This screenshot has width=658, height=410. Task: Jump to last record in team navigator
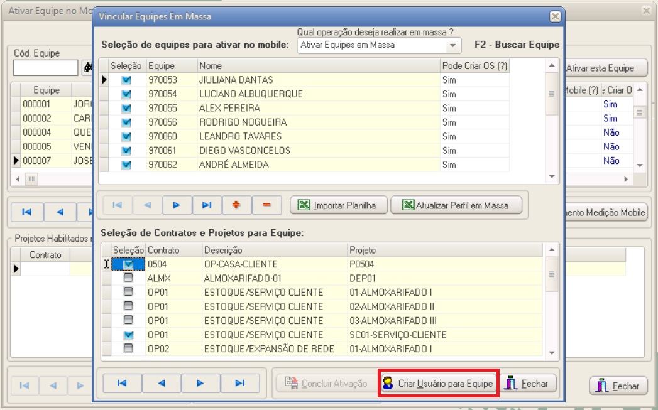pos(207,205)
